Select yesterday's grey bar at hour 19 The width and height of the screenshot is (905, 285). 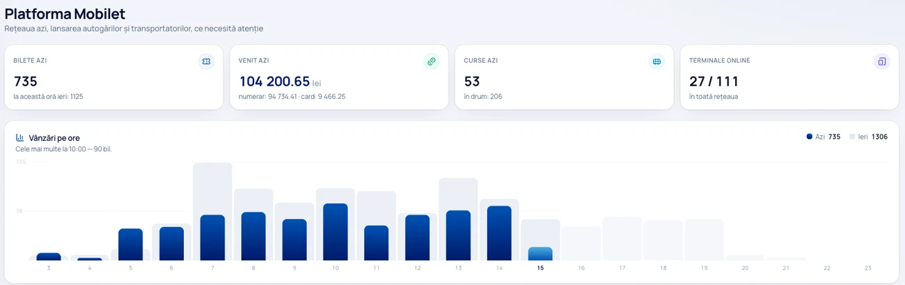pos(705,240)
